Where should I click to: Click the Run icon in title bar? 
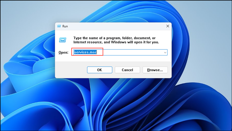59,26
